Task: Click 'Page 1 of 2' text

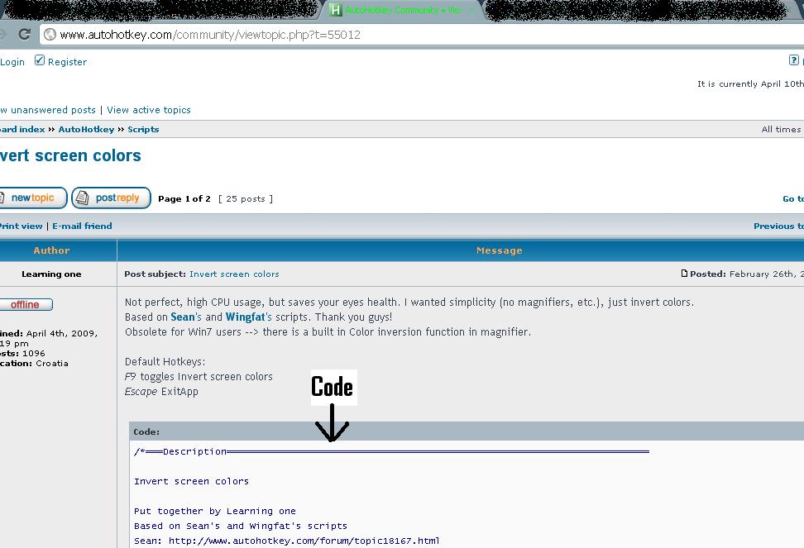Action: [x=184, y=198]
